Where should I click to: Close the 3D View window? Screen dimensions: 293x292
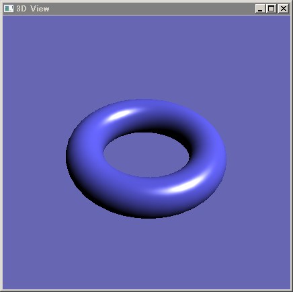(284, 9)
